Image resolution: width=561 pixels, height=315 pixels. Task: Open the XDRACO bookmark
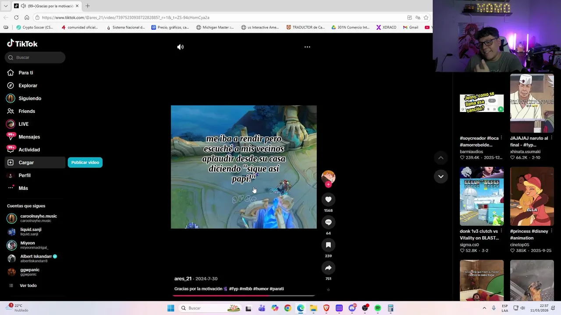pyautogui.click(x=386, y=27)
